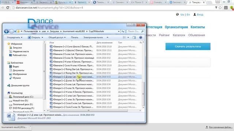Click Загрузки in breadcrumb path
The image size is (234, 131).
tap(54, 31)
